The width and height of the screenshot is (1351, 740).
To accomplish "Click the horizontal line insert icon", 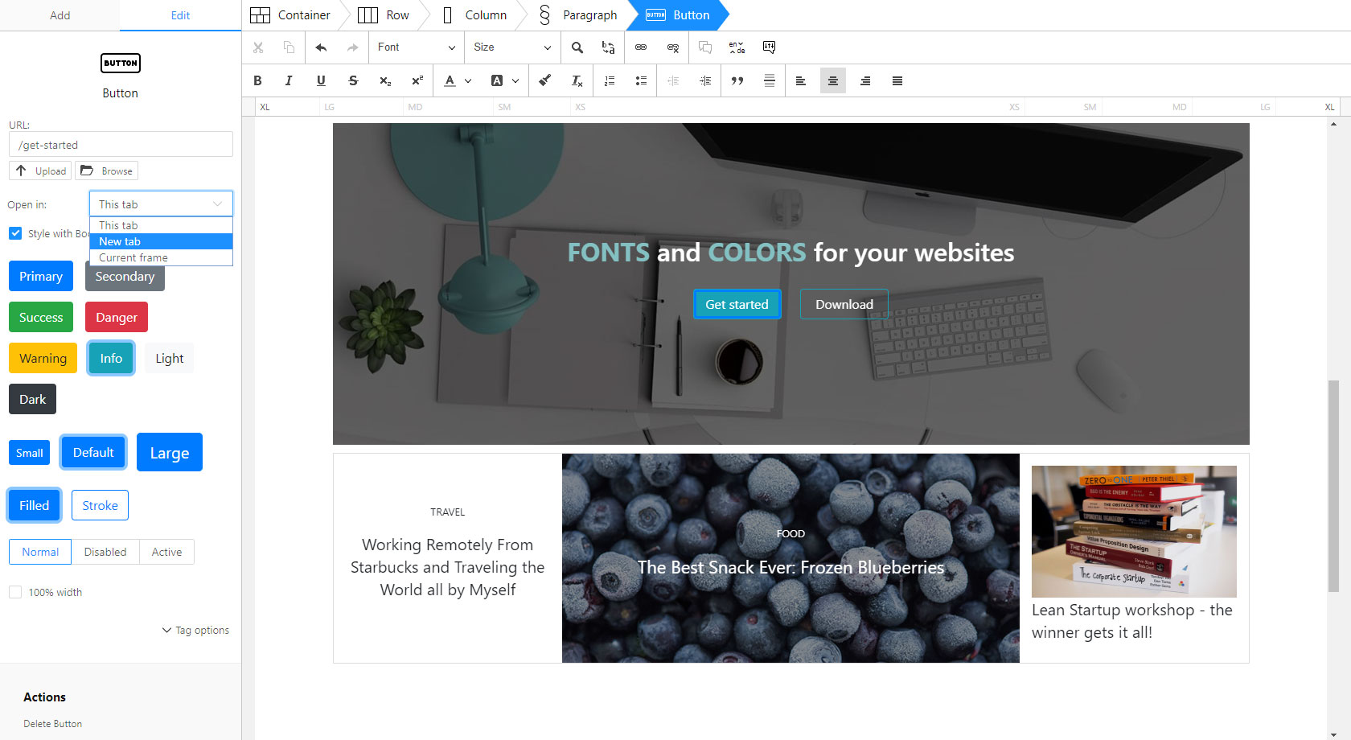I will (x=770, y=80).
